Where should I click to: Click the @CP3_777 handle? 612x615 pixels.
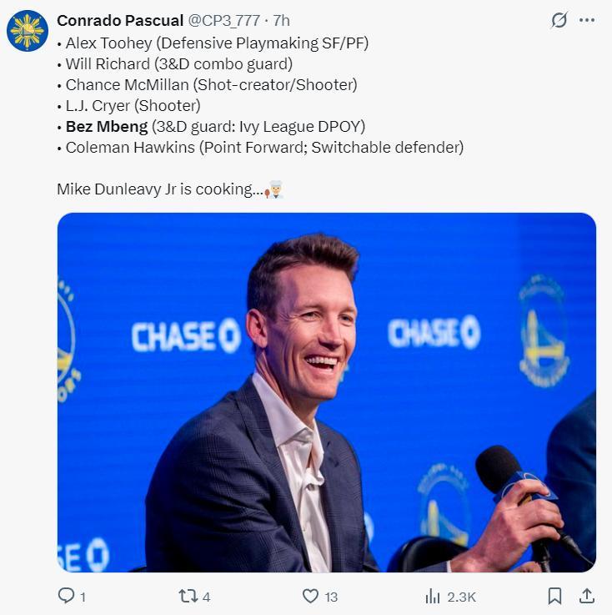pos(223,20)
